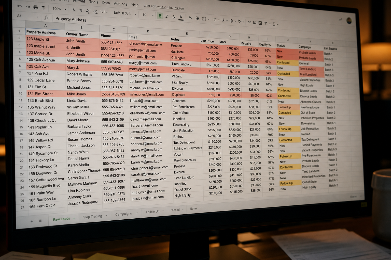Switch to the Follow Up sheet tab

click(x=152, y=212)
